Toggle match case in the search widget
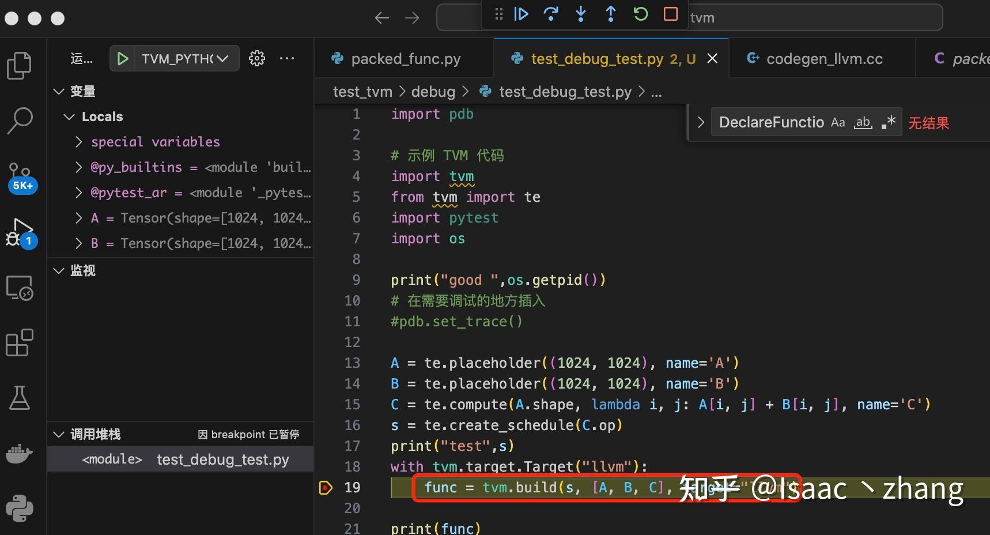The height and width of the screenshot is (535, 990). 838,122
